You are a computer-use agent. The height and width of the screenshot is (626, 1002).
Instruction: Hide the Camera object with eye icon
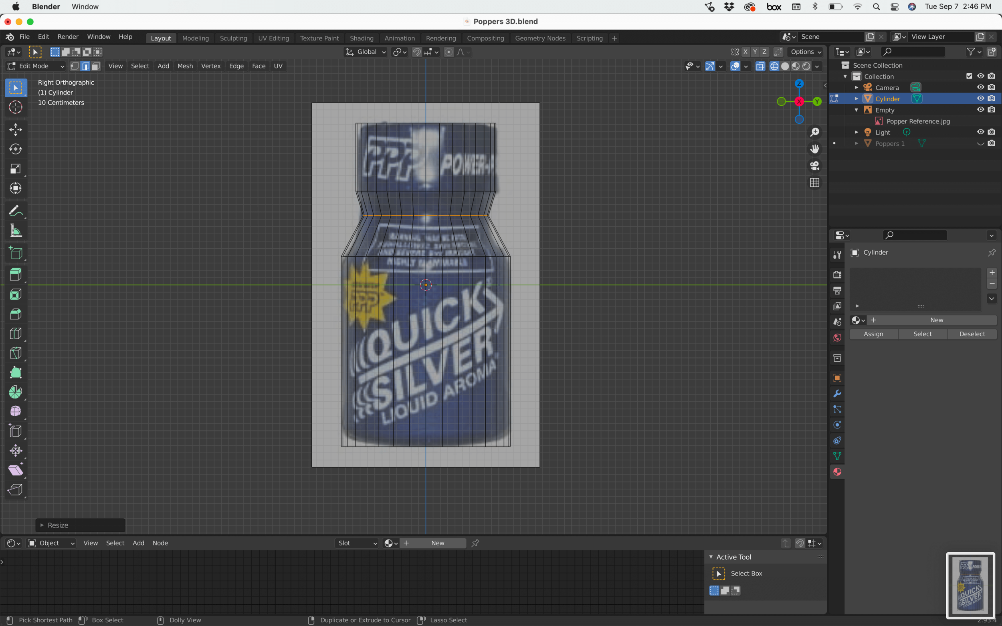click(980, 87)
